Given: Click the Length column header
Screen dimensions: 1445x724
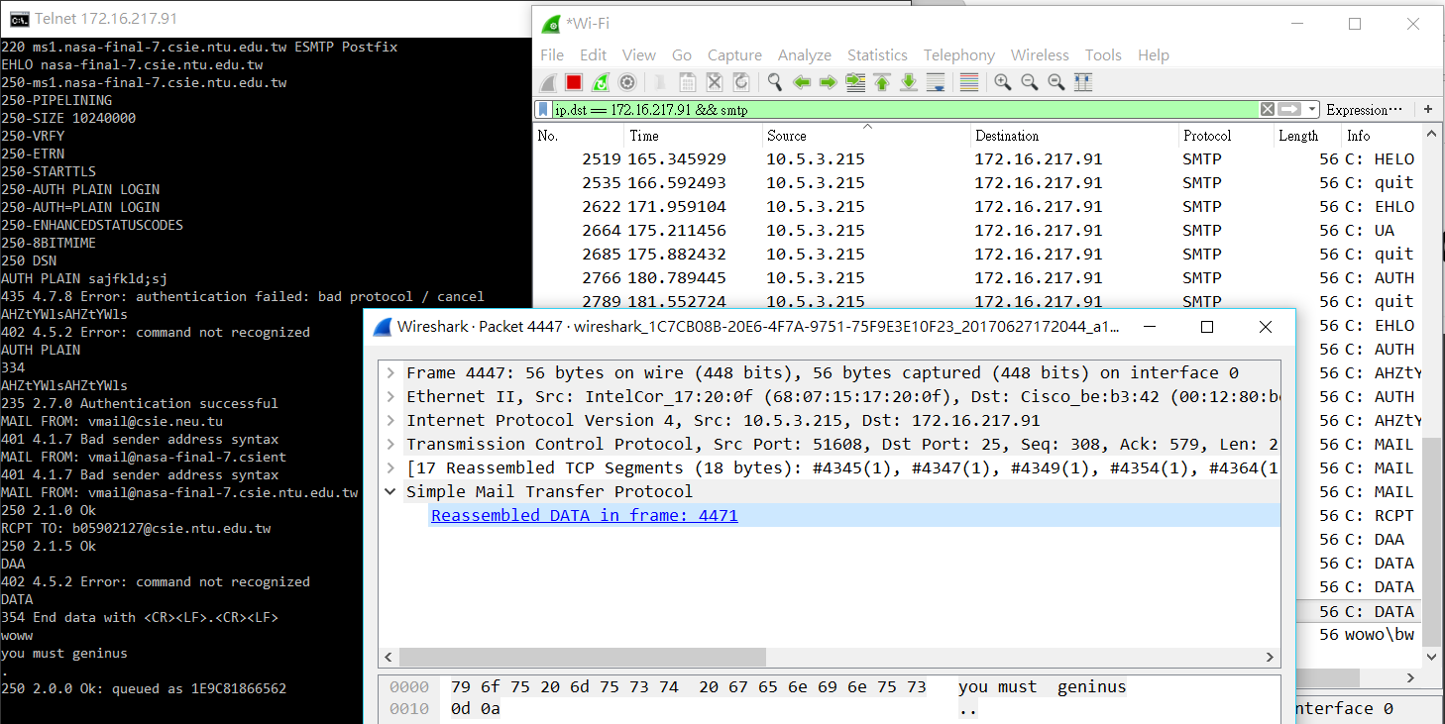Looking at the screenshot, I should point(1306,136).
